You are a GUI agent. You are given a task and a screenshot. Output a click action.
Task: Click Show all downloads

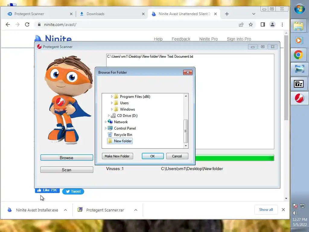(x=266, y=210)
